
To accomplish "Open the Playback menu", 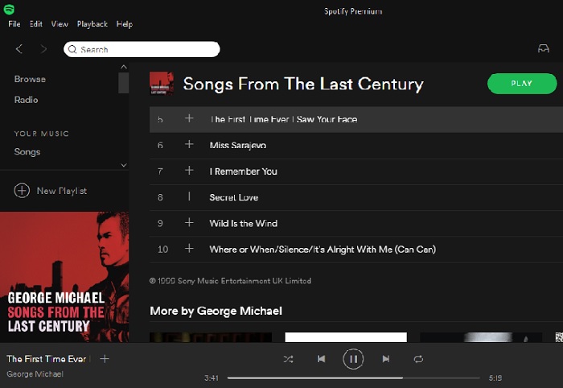I will point(92,24).
